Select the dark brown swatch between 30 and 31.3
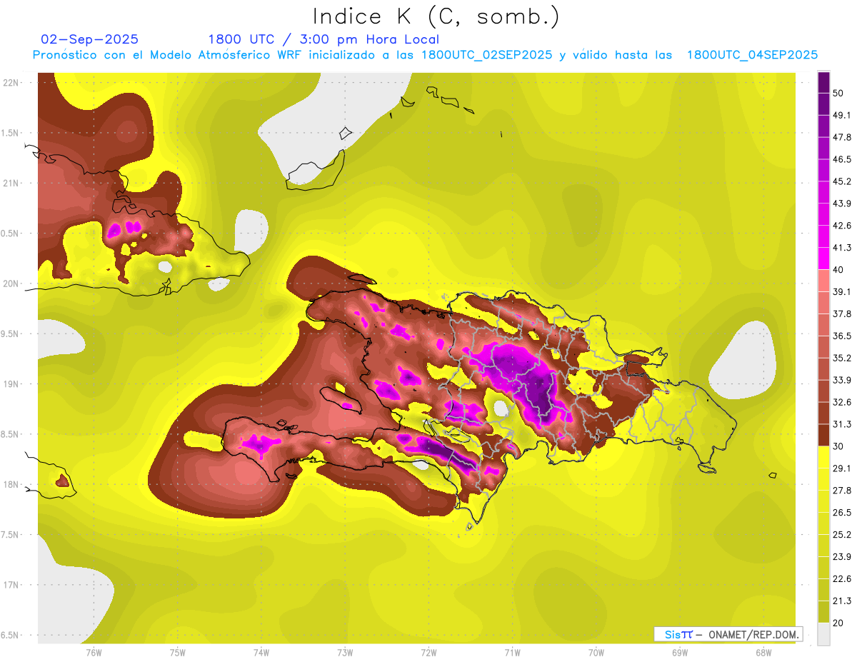This screenshot has width=857, height=662. click(x=823, y=435)
